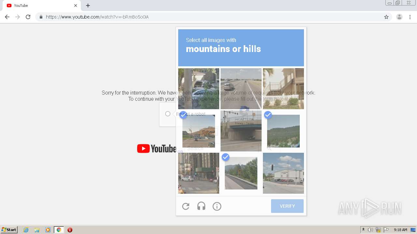Open the media player taskbar icon
417x234 pixels.
[48, 230]
